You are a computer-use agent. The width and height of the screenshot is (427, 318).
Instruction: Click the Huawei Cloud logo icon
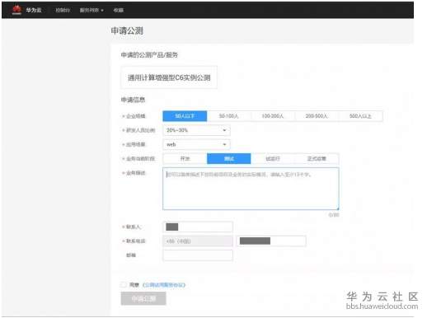tap(16, 10)
